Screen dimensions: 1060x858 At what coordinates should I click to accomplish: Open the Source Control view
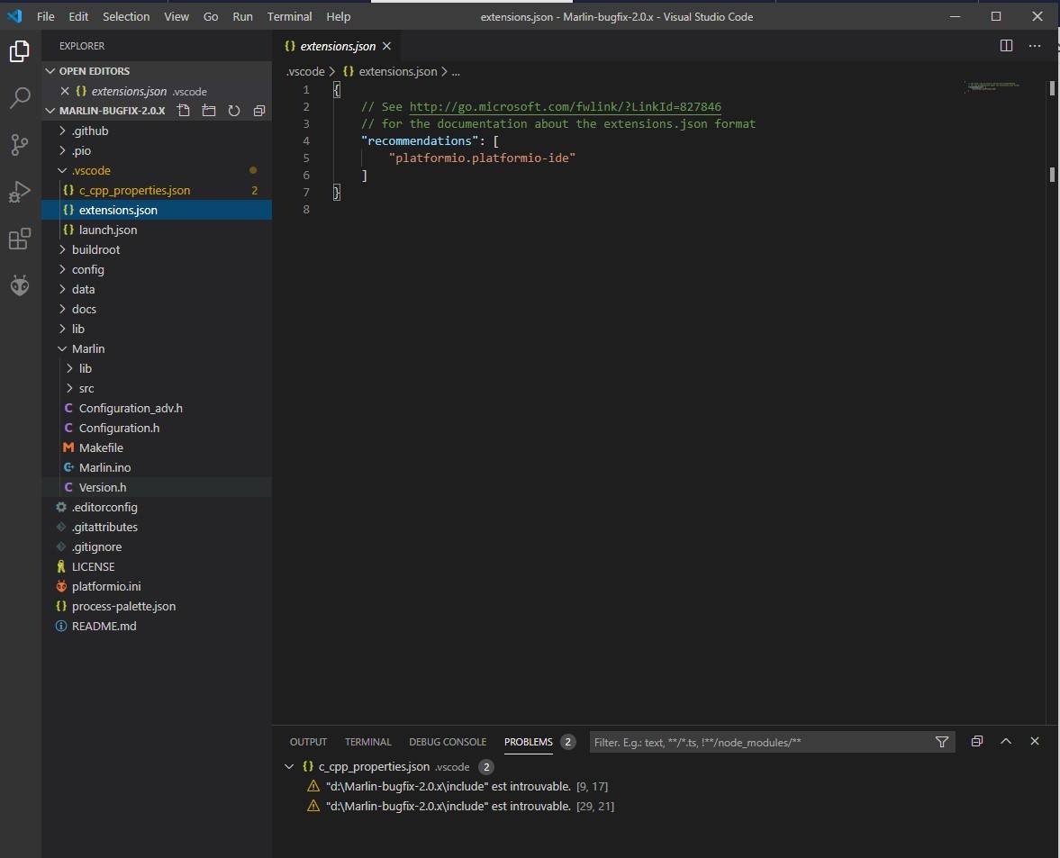(20, 144)
